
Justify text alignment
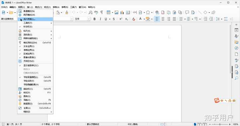click(174, 19)
